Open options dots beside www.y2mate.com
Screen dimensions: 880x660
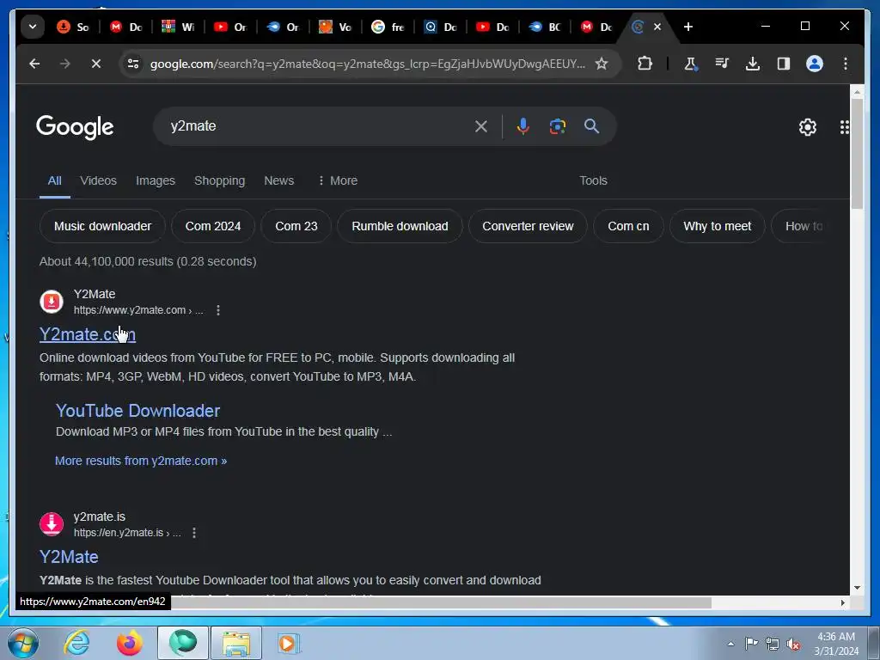[218, 310]
